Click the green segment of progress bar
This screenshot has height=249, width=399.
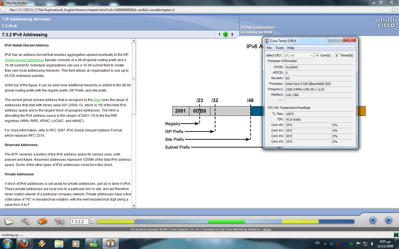226,221
